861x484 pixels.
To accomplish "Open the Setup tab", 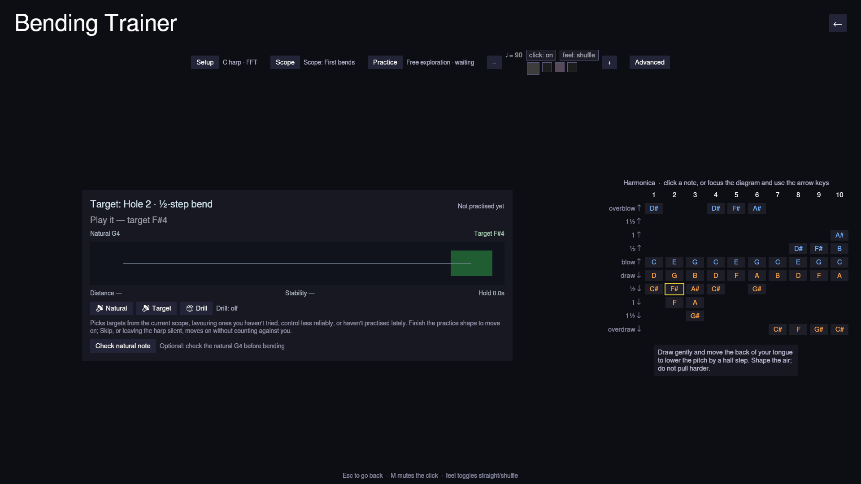I will point(205,62).
